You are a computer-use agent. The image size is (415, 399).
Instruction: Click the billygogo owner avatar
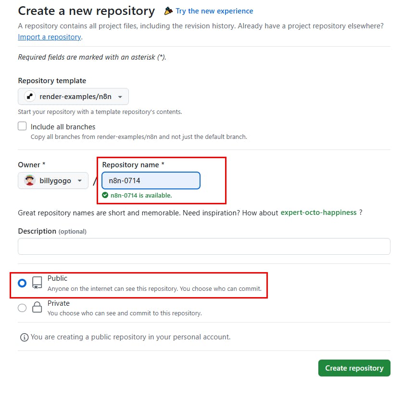tap(30, 180)
